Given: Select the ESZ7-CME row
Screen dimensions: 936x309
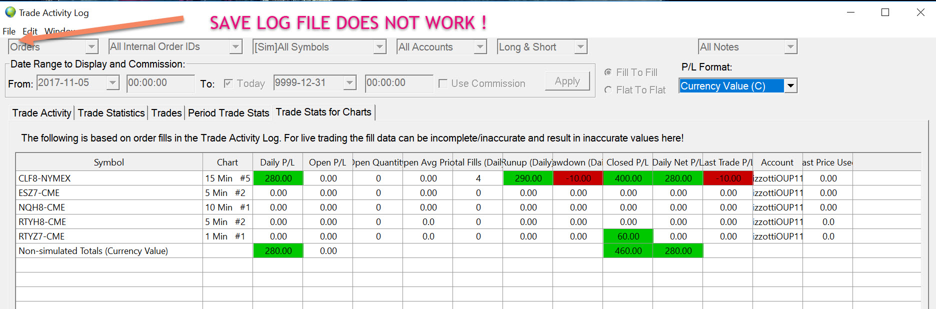Looking at the screenshot, I should (x=468, y=193).
